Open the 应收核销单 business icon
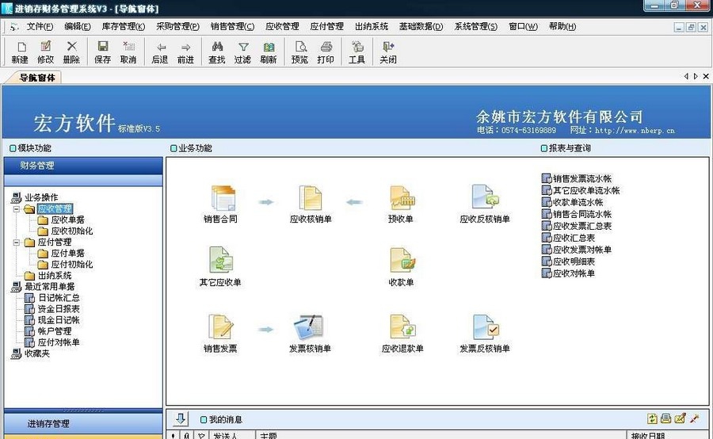The height and width of the screenshot is (439, 713). click(x=311, y=198)
